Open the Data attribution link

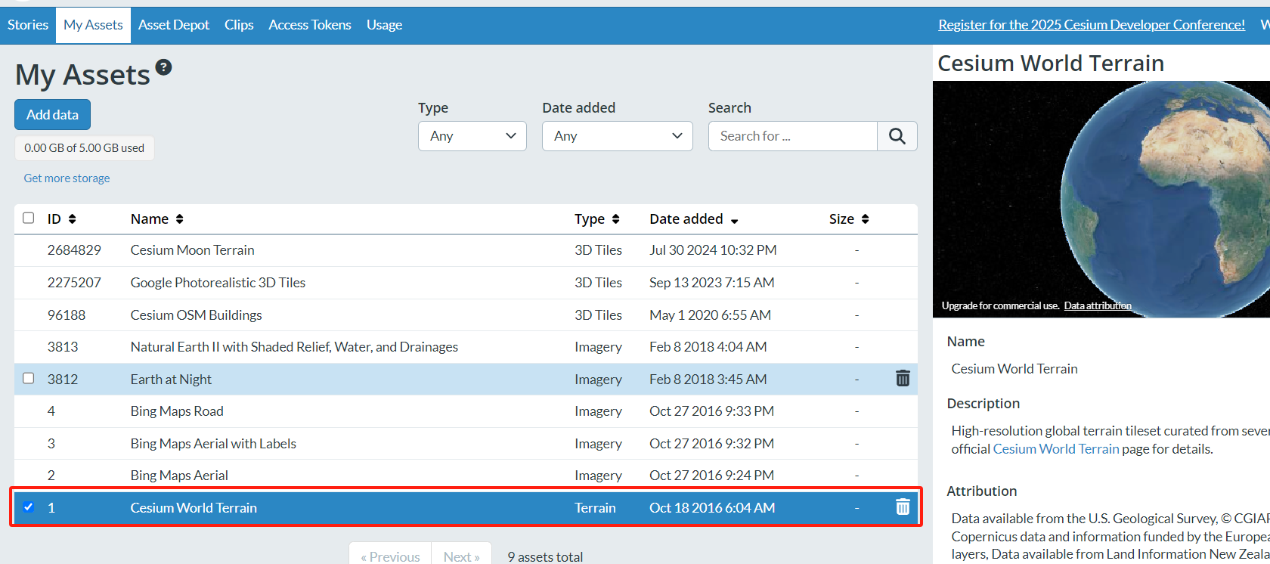(x=1098, y=305)
